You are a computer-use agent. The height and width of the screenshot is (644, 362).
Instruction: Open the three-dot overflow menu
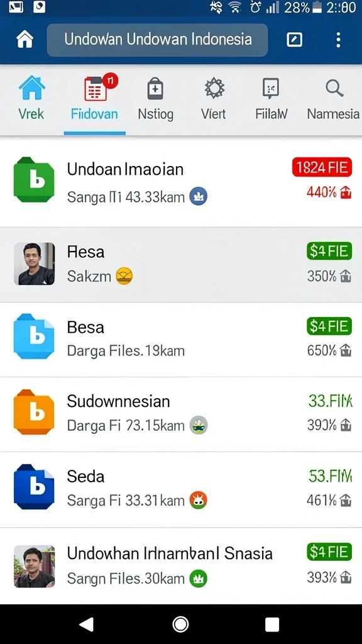pos(338,40)
